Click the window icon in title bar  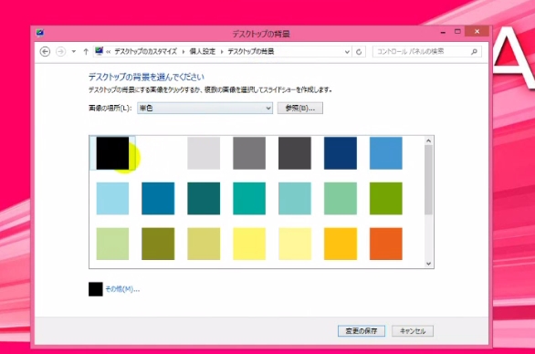tap(40, 33)
